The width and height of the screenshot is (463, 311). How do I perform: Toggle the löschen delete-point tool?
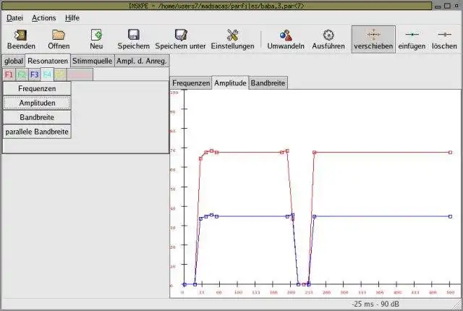pyautogui.click(x=444, y=39)
